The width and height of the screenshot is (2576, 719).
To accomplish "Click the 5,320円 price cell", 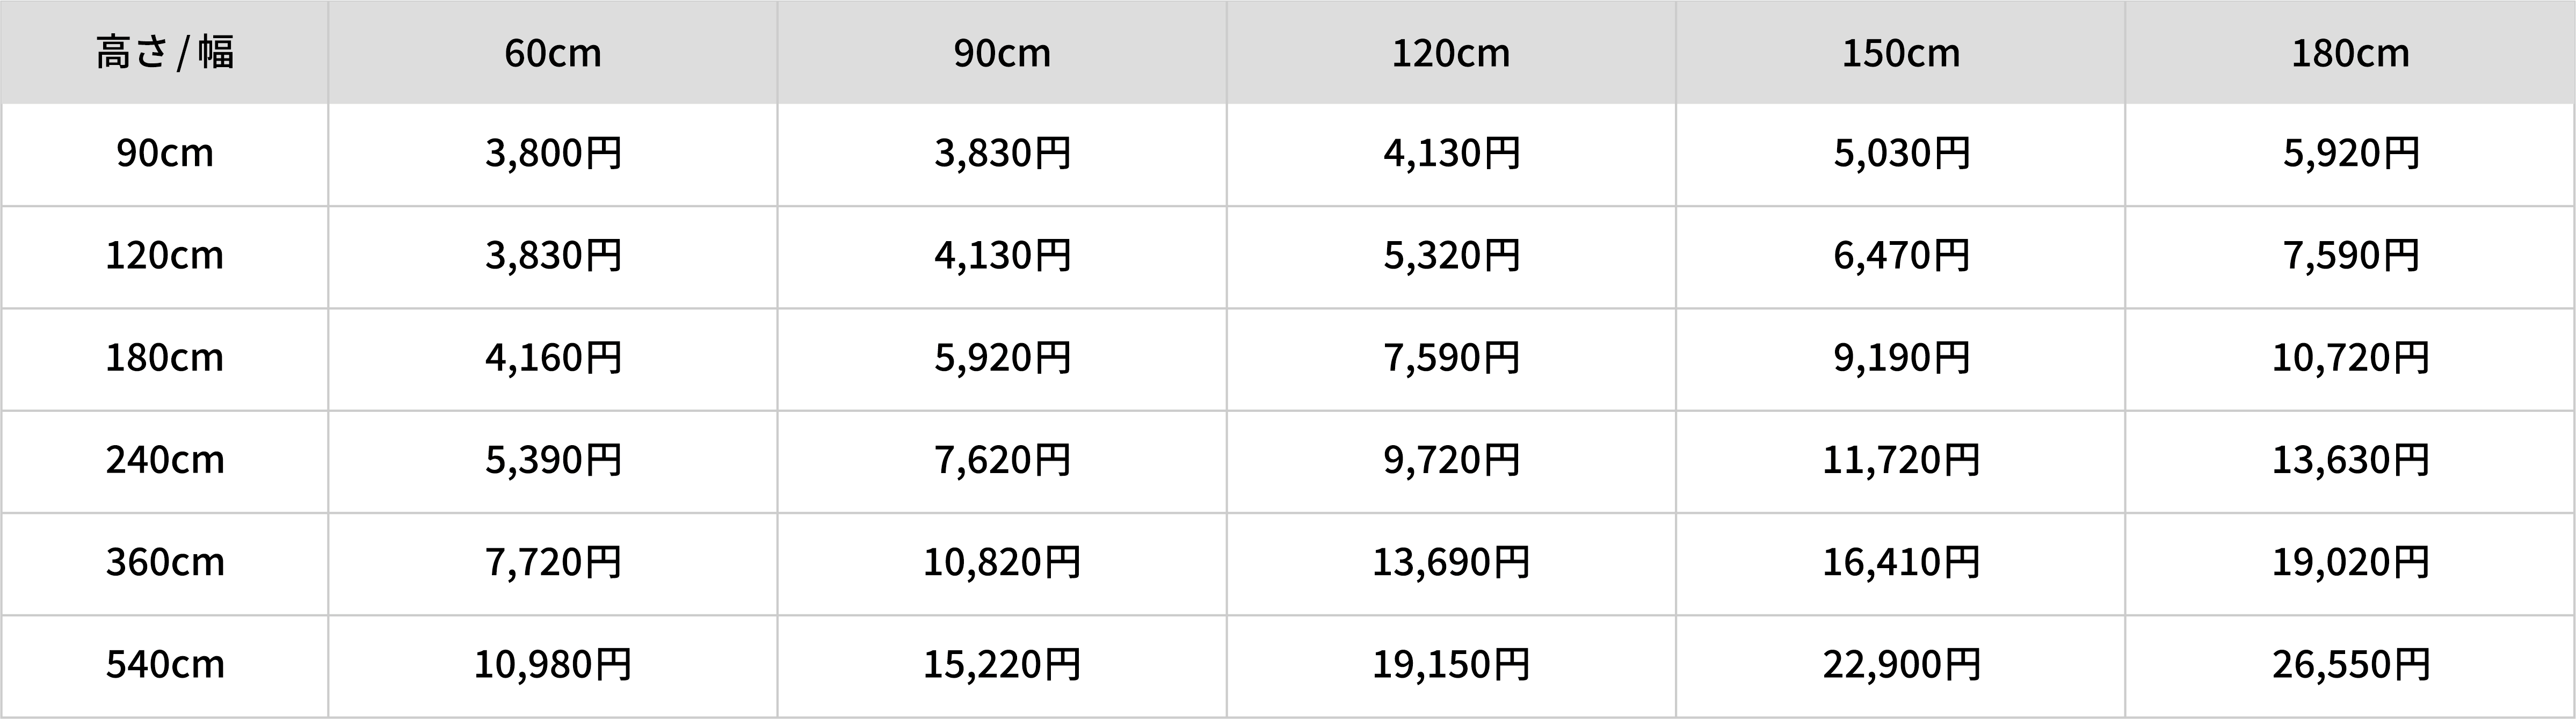I will click(1451, 256).
